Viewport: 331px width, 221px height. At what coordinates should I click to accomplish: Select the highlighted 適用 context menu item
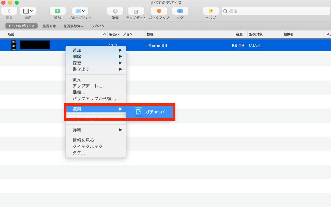tap(96, 109)
